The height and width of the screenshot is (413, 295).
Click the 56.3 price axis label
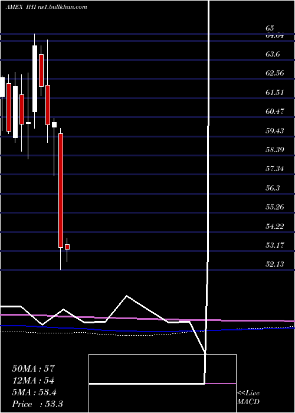coord(273,188)
